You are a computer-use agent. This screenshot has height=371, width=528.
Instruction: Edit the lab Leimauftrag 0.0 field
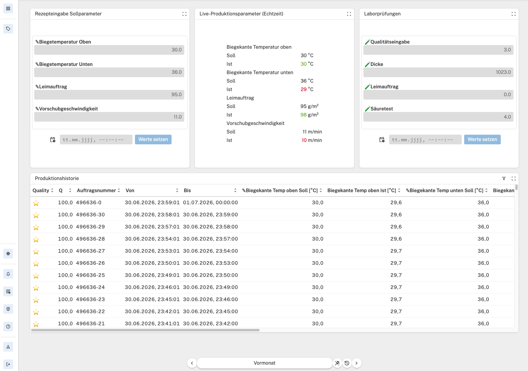click(x=438, y=95)
